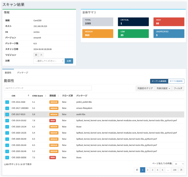Click blue arrow icon beside CVE-2020-10134
Image resolution: width=188 pixels, height=177 pixels.
pyautogui.click(x=7, y=127)
